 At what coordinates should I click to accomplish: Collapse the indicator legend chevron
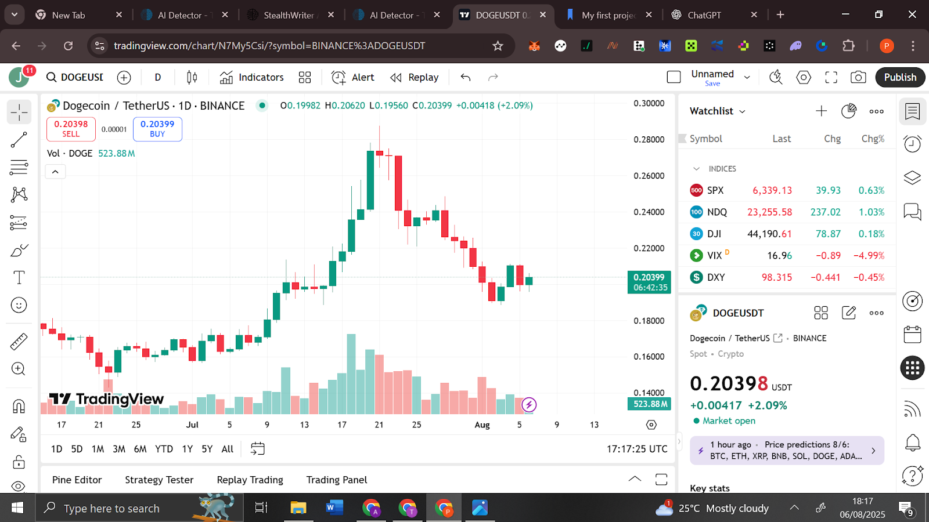(x=55, y=172)
